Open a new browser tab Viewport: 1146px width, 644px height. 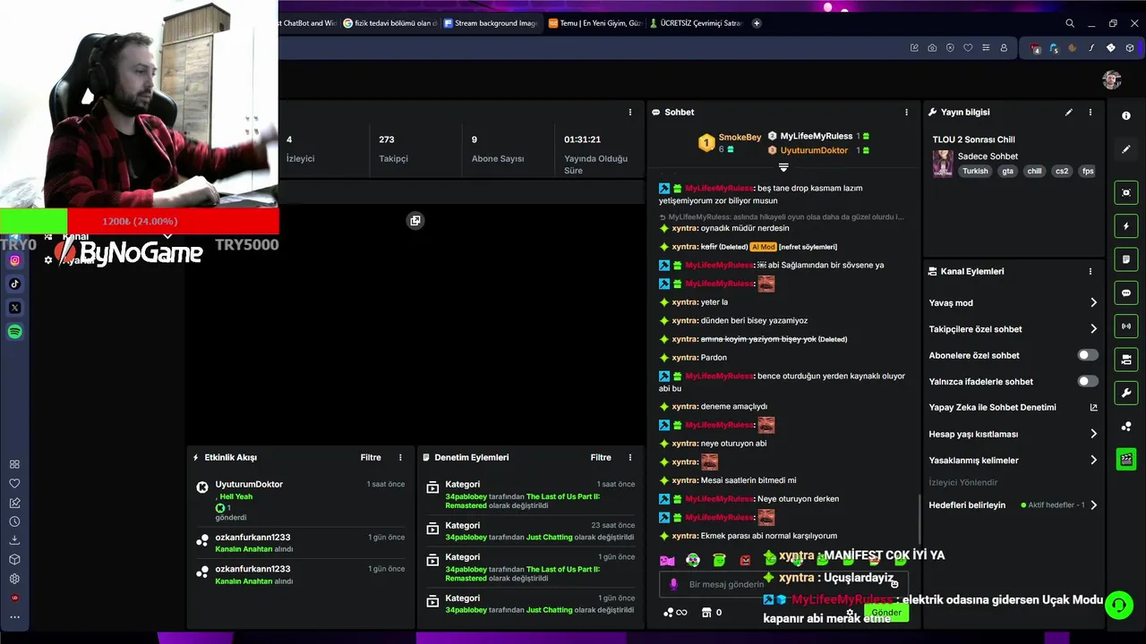point(757,23)
